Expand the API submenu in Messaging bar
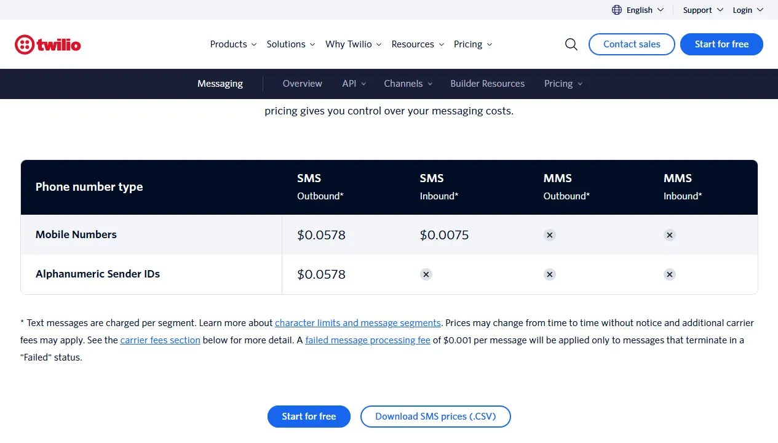 click(x=354, y=84)
